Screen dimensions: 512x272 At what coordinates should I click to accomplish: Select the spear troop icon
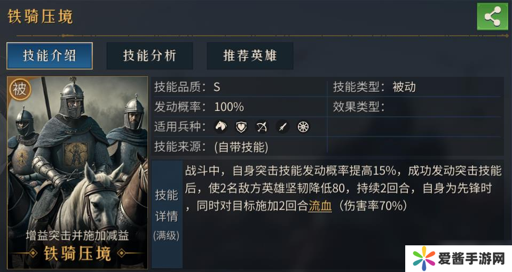click(282, 127)
